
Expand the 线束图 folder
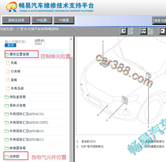click(14, 156)
